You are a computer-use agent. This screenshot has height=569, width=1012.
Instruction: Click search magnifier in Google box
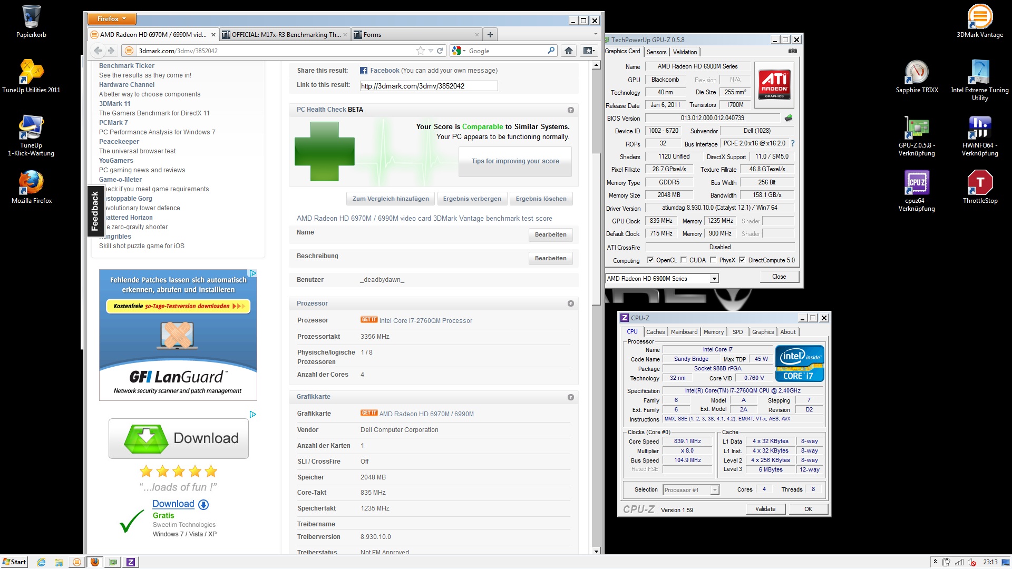click(x=551, y=51)
